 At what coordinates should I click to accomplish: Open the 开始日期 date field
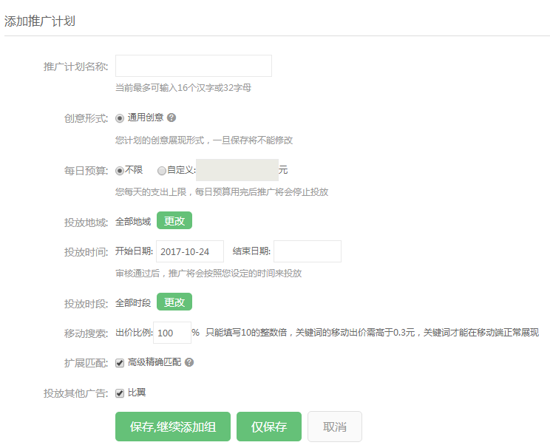tap(189, 251)
